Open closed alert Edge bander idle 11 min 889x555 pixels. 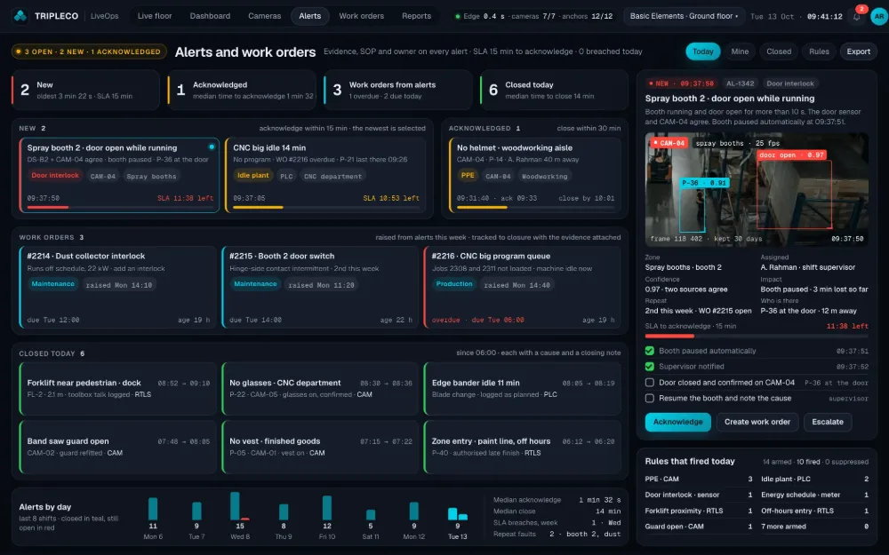coord(522,389)
